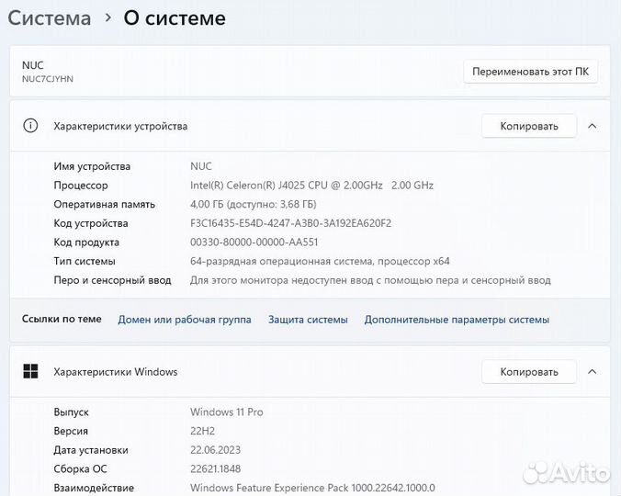Click PC name NUC in top card
The width and height of the screenshot is (621, 496).
33,65
